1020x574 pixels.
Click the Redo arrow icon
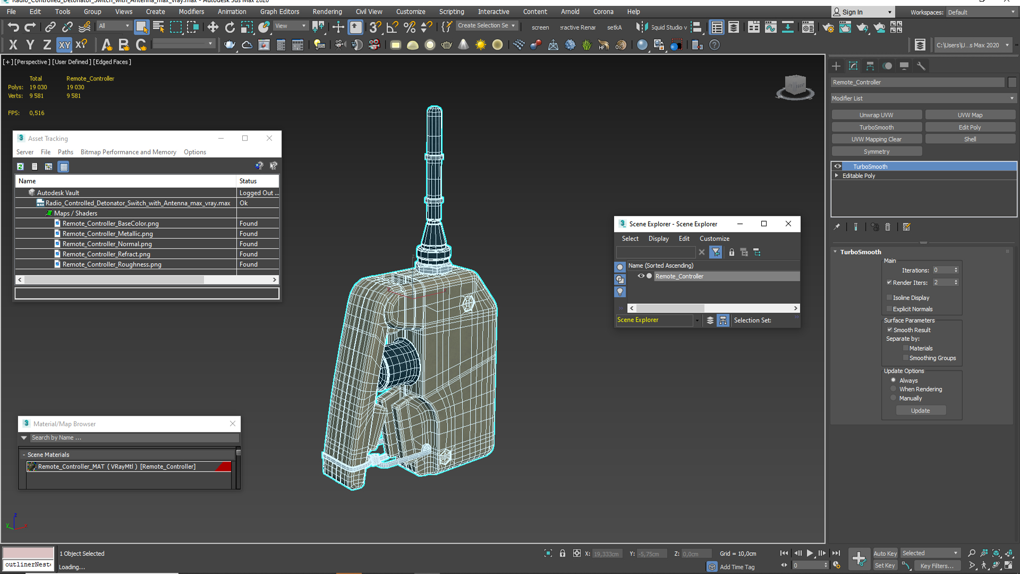tap(30, 27)
